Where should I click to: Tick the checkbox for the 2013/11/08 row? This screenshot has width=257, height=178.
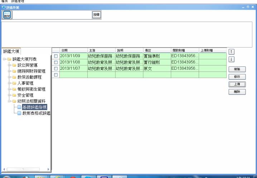coord(55,62)
